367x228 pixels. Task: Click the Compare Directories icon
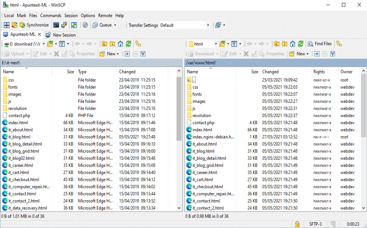click(x=6, y=25)
